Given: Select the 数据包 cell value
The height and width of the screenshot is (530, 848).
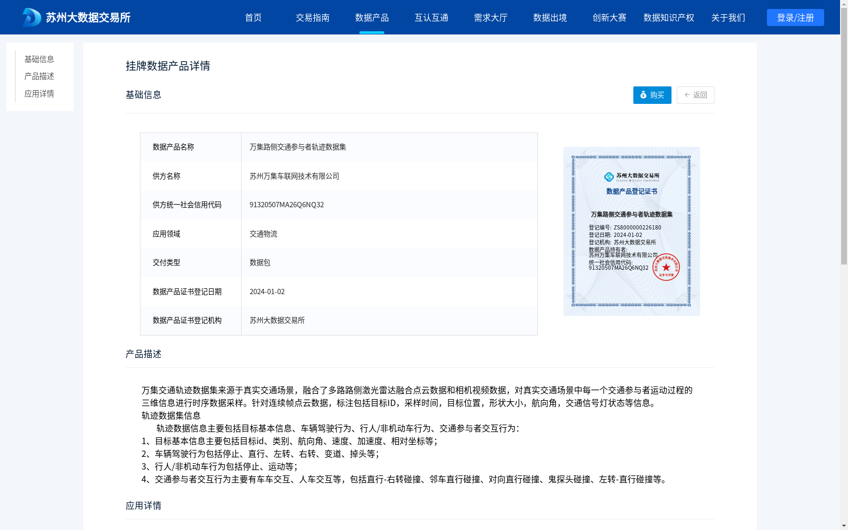Looking at the screenshot, I should [x=260, y=262].
